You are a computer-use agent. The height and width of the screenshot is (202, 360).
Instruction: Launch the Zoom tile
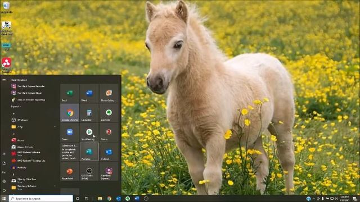point(70,132)
